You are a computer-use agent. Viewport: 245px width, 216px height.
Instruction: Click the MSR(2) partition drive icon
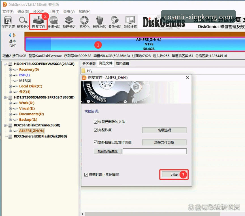pyautogui.click(x=15, y=81)
